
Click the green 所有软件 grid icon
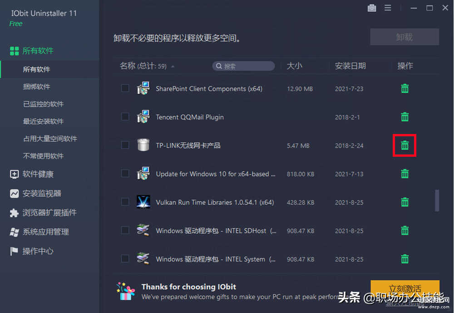click(x=14, y=51)
